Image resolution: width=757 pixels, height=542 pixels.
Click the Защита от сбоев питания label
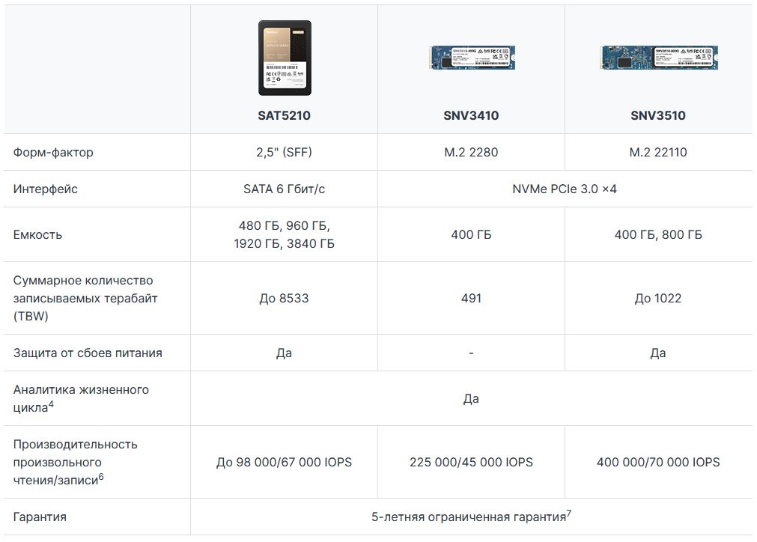pos(88,353)
